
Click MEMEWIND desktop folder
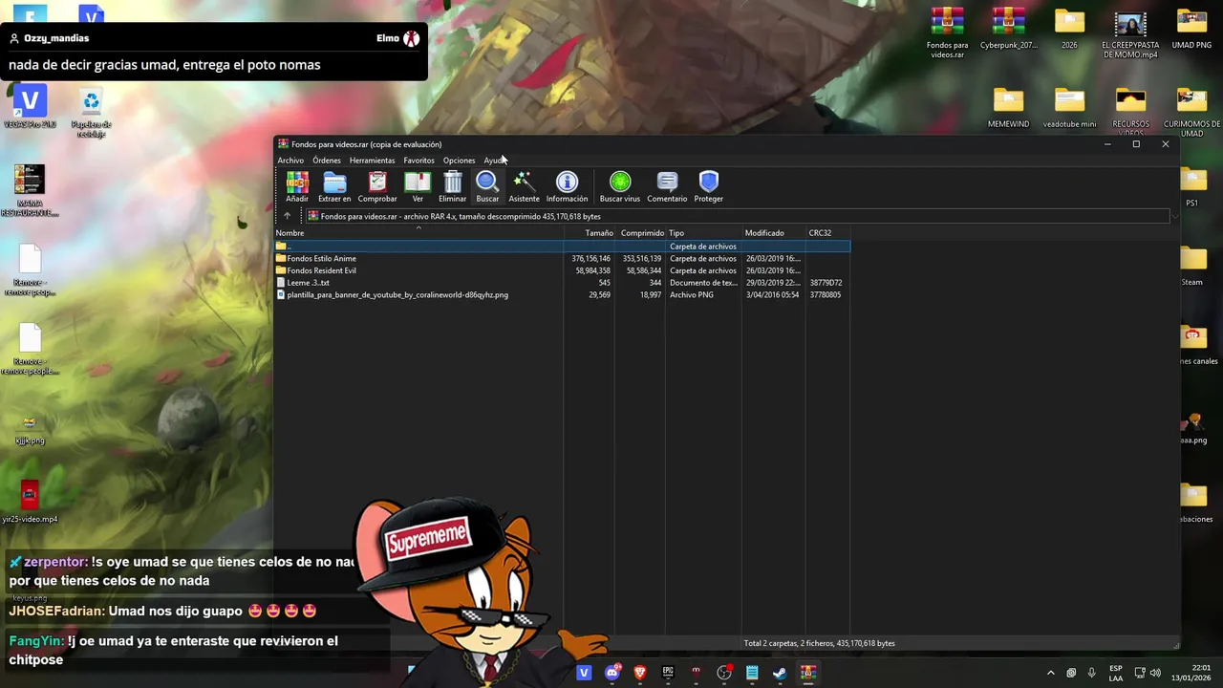click(x=1008, y=108)
